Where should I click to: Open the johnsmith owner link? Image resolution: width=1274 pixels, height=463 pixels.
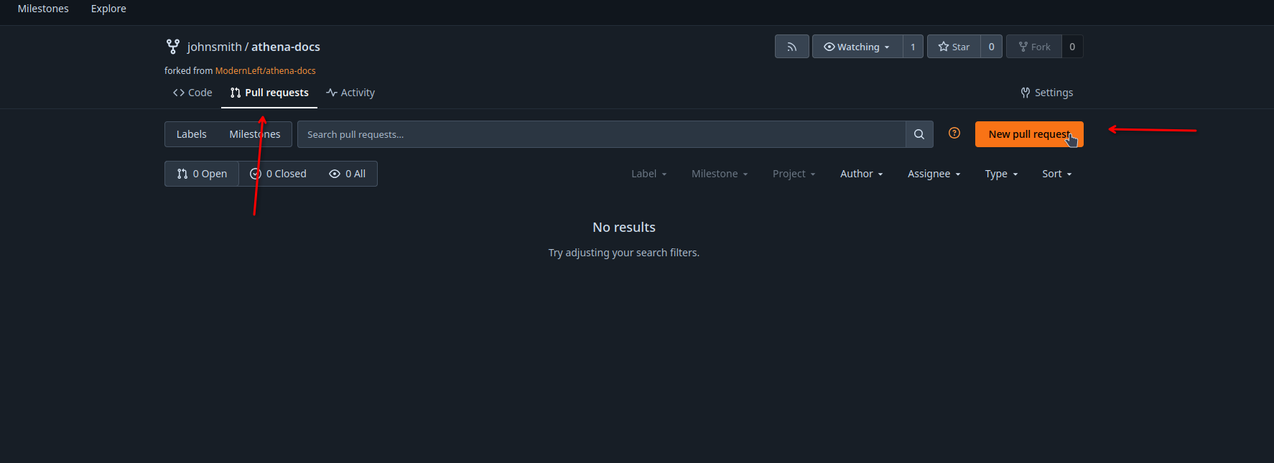(214, 47)
